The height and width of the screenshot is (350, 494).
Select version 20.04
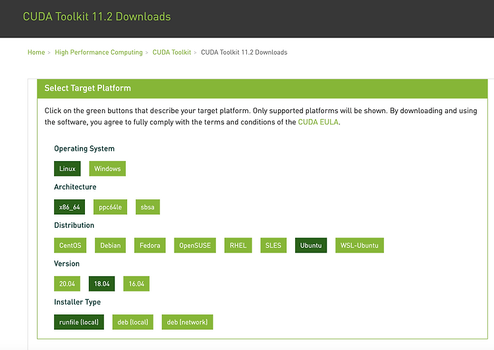pos(67,284)
